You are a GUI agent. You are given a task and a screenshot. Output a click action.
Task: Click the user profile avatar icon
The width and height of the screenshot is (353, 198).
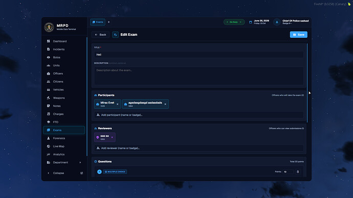(277, 22)
